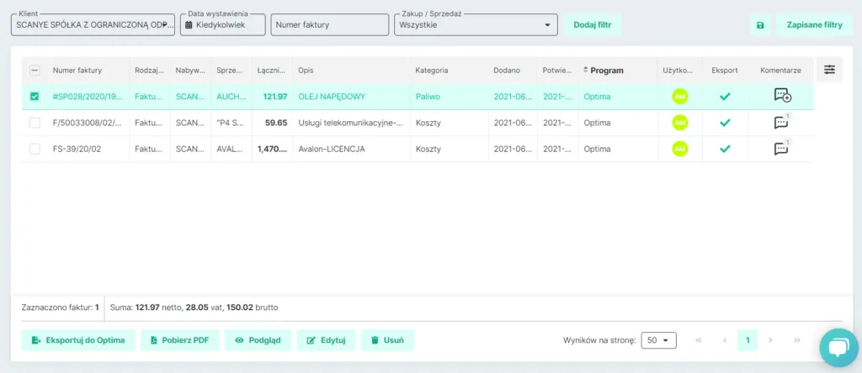The image size is (862, 373).
Task: Click seller cell AUCH...
Action: (x=231, y=96)
